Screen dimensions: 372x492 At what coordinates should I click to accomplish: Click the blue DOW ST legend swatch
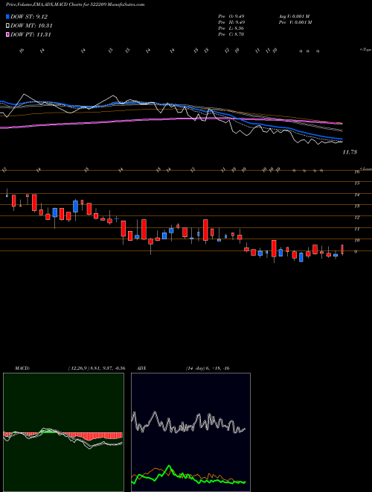pos(8,16)
